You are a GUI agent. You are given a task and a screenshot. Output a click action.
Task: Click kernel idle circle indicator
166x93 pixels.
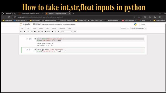pos(145,28)
